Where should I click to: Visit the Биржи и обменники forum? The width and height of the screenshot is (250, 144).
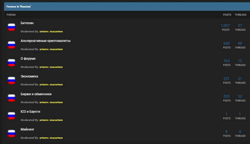pos(36,94)
